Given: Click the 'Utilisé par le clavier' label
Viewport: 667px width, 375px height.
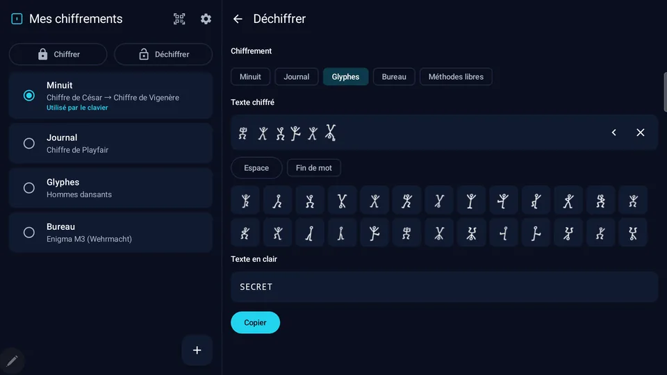Looking at the screenshot, I should pos(77,108).
